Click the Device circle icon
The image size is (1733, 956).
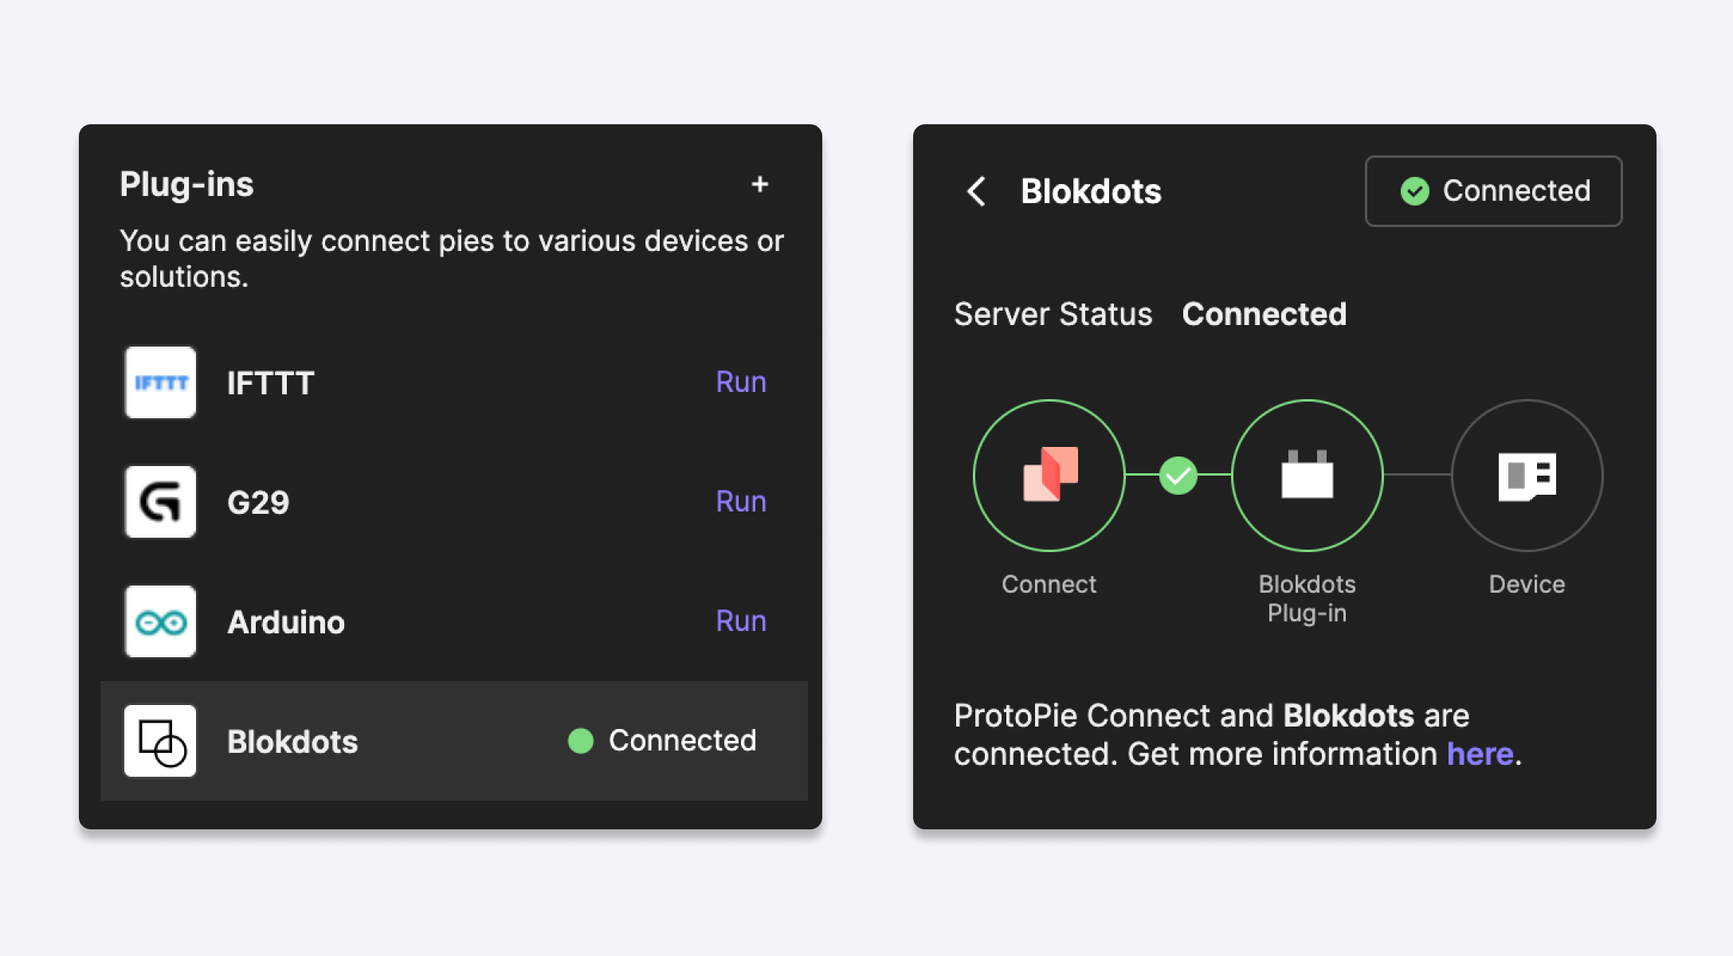(1527, 476)
